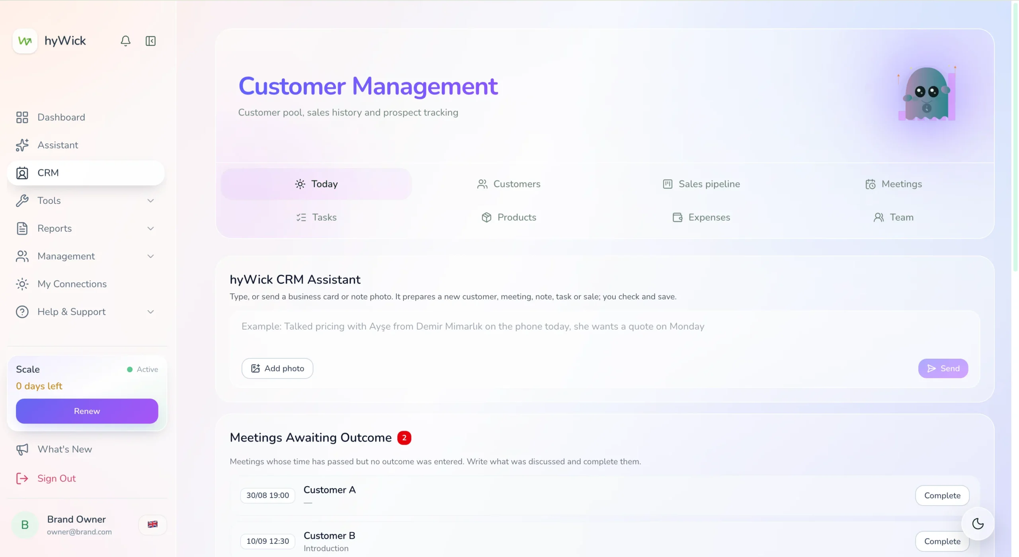
Task: Click the red badge showing 2
Action: (x=404, y=438)
